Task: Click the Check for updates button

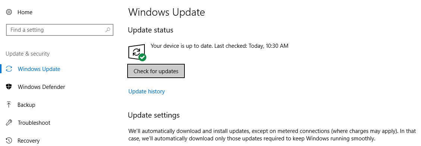Action: click(x=156, y=71)
